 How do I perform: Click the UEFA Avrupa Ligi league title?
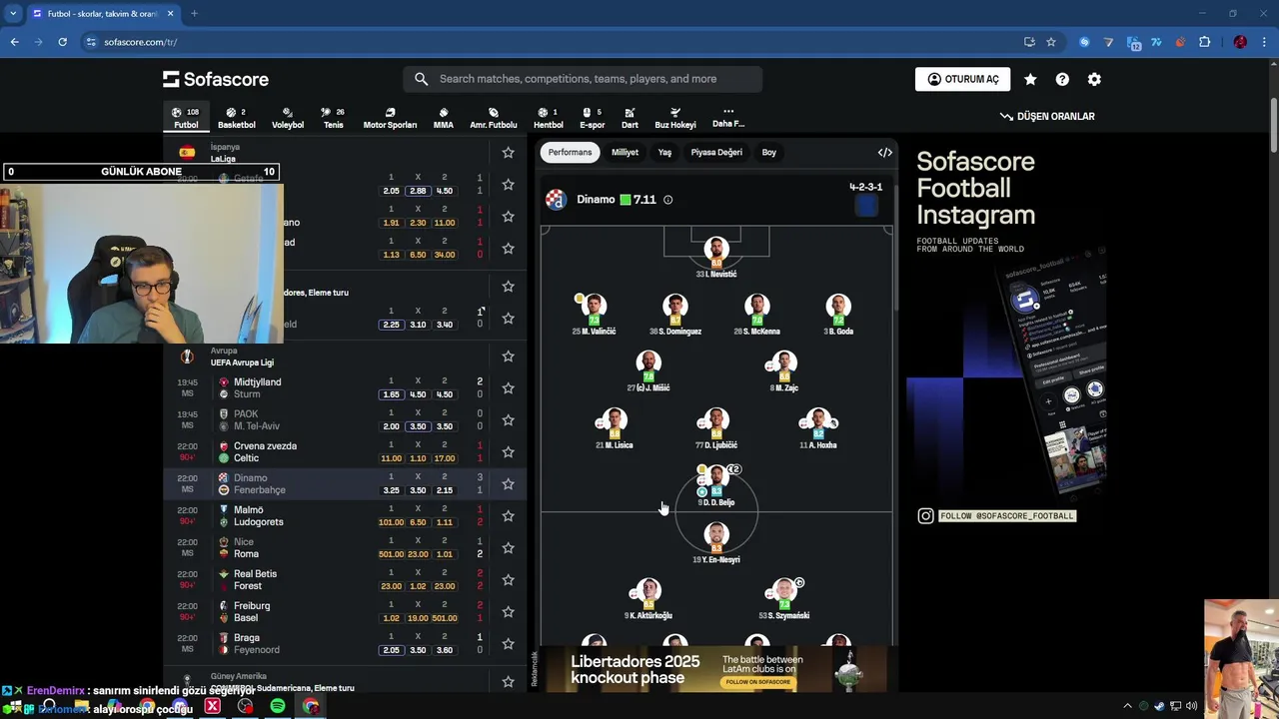242,362
